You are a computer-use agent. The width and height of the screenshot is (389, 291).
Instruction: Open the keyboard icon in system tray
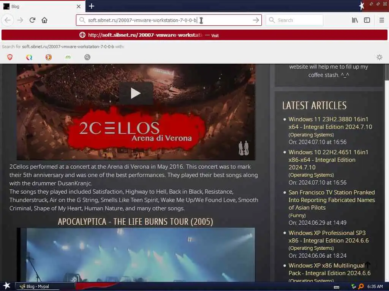click(x=337, y=287)
